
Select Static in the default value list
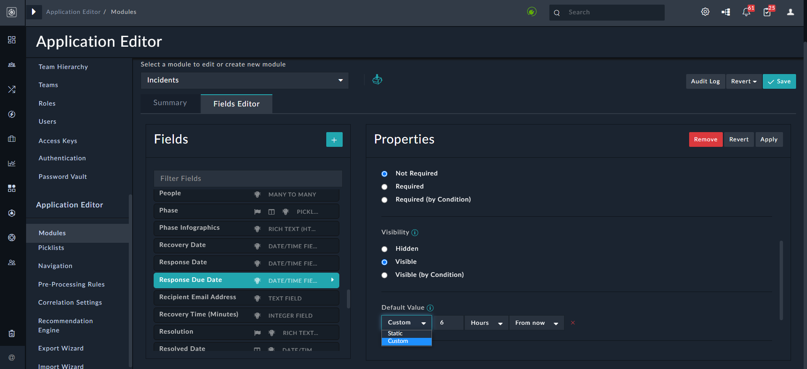(395, 333)
